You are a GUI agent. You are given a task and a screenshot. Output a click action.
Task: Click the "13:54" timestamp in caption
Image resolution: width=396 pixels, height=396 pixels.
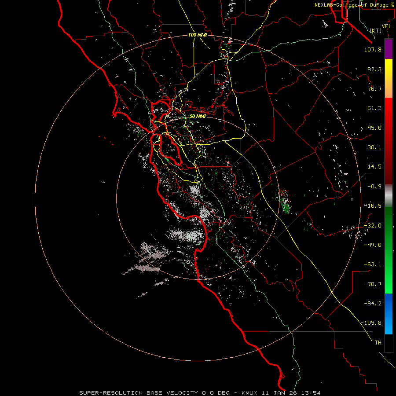pos(311,393)
